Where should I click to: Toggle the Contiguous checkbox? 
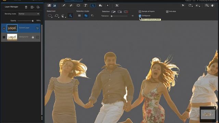[140, 16]
